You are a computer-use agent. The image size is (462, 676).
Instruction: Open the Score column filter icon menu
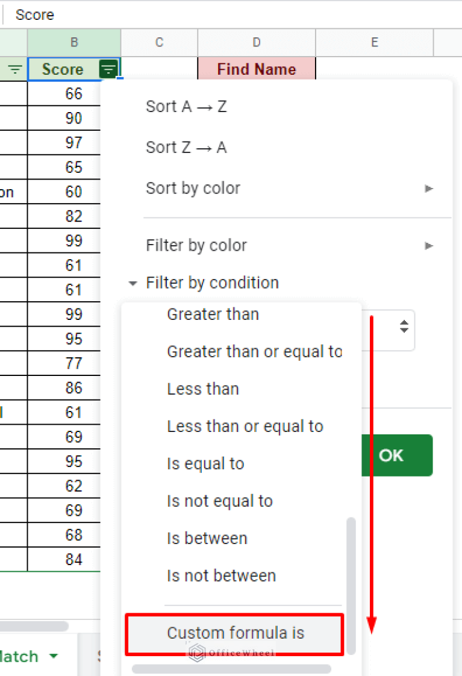[108, 69]
